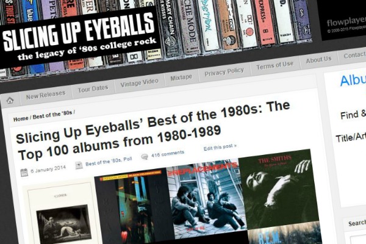The width and height of the screenshot is (366, 244).
Task: Open the New Releases menu item
Action: [x=46, y=95]
